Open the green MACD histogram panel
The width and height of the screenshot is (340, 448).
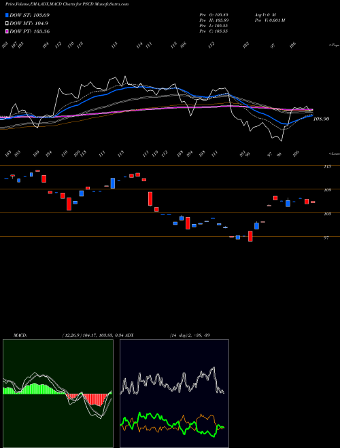[x=58, y=394]
